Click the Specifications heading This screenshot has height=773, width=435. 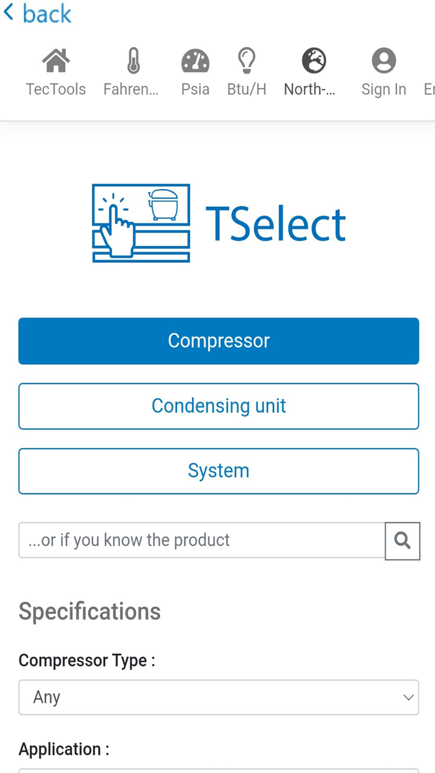click(x=89, y=611)
